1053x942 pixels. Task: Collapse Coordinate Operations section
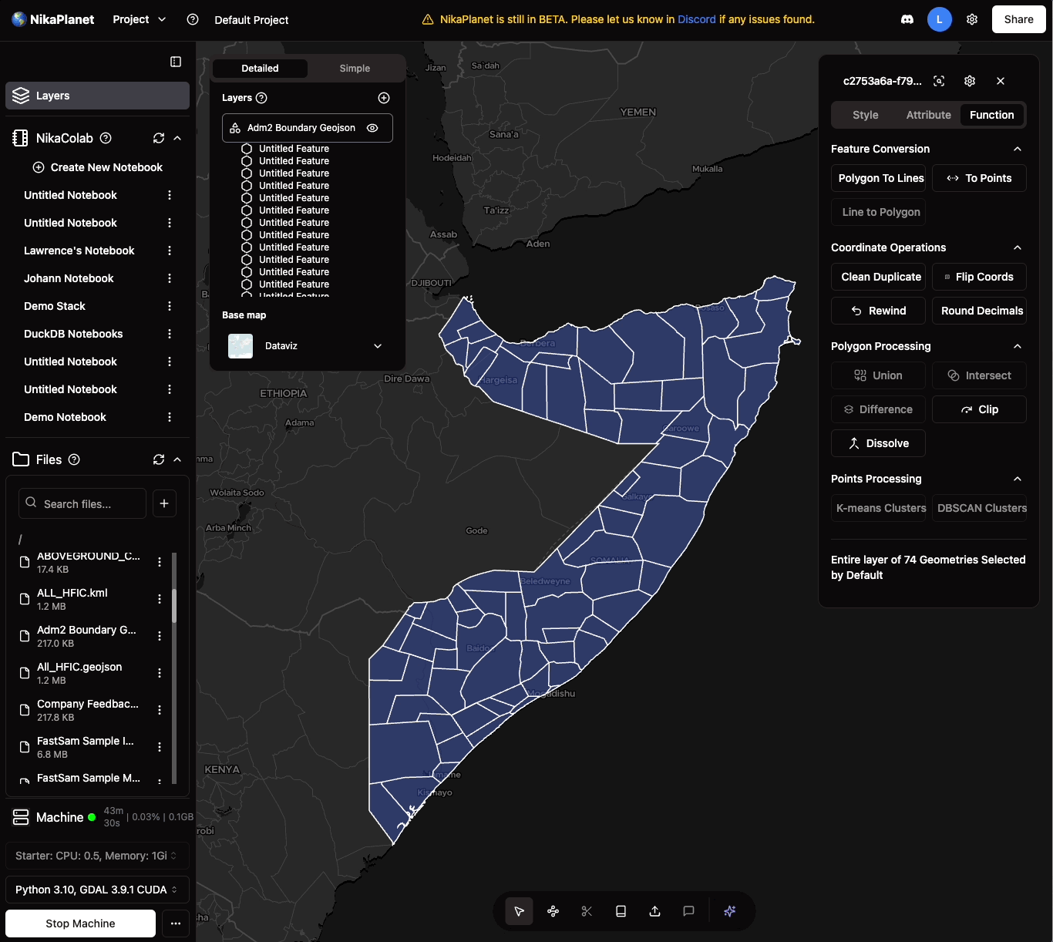point(1018,247)
